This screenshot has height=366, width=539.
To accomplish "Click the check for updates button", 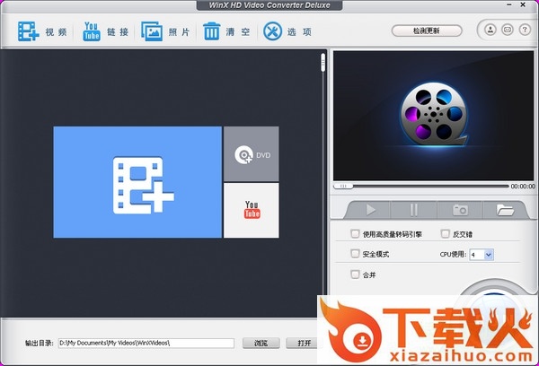I will 427,30.
